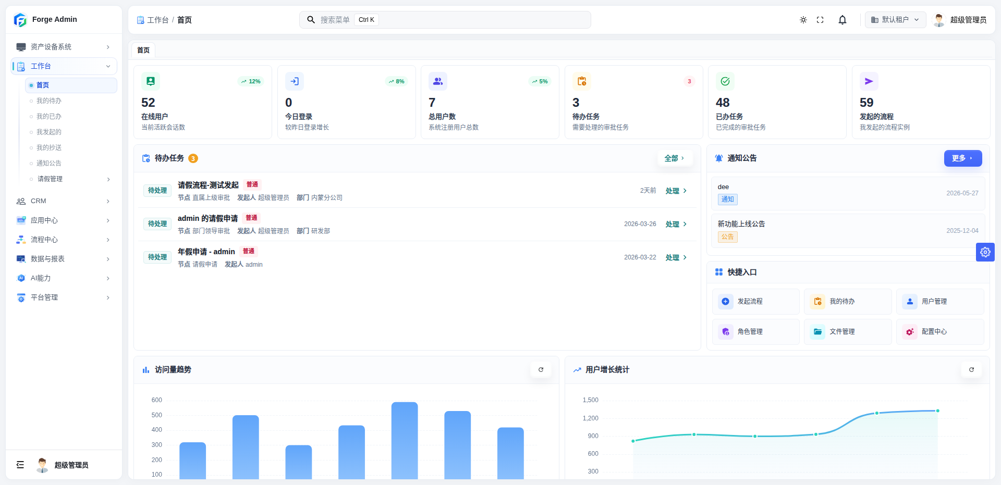Viewport: 1001px width, 485px height.
Task: Open 文件管理 quick entry
Action: [848, 332]
